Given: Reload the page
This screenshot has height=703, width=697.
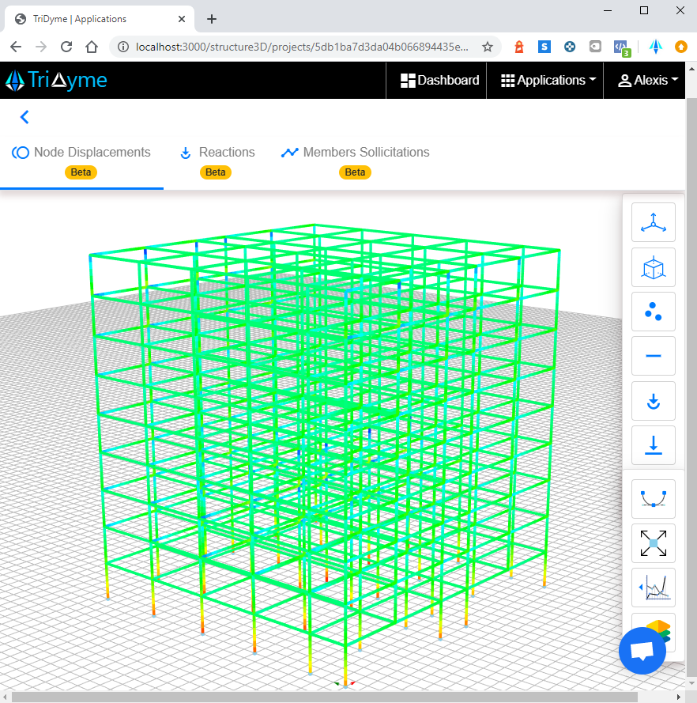Looking at the screenshot, I should 66,47.
